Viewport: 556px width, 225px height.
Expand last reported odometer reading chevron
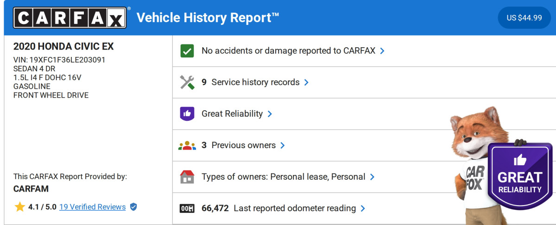(x=363, y=208)
